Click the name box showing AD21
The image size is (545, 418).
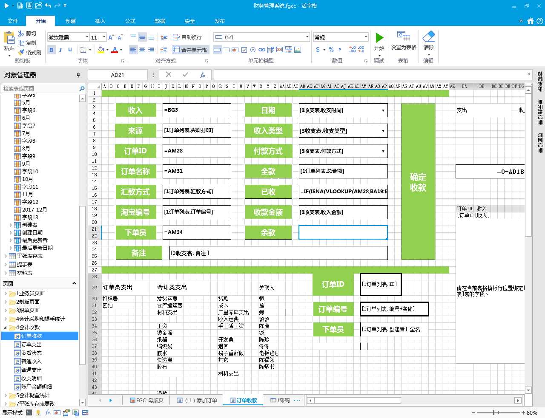coord(118,75)
